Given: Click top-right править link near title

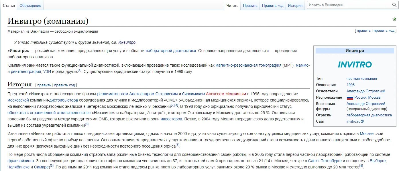Looking at the screenshot, I should (x=364, y=31).
